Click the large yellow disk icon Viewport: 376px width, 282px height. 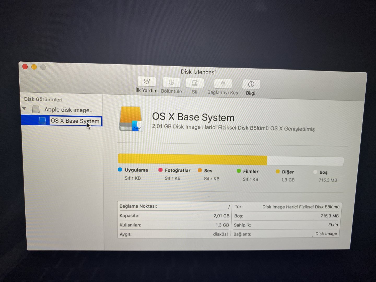point(131,119)
